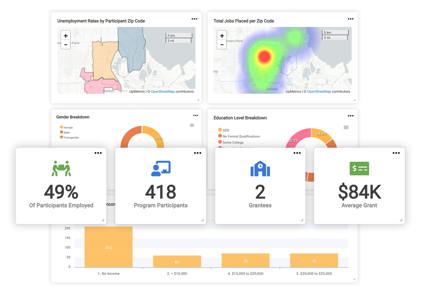This screenshot has width=421, height=294.
Task: Open options menu on Total Jobs Placed card
Action: click(x=350, y=18)
